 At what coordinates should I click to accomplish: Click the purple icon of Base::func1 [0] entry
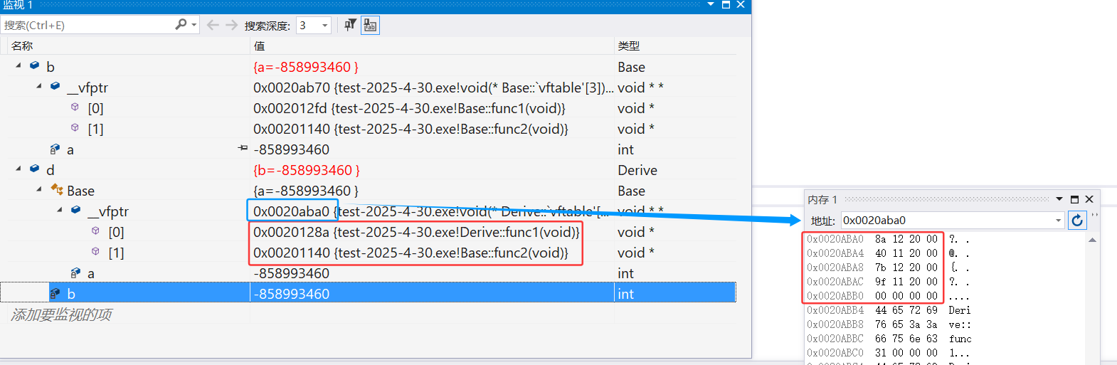click(75, 107)
